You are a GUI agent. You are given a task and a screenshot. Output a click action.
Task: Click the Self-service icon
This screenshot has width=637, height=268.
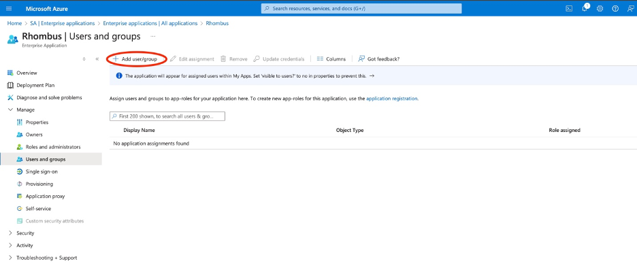coord(20,209)
